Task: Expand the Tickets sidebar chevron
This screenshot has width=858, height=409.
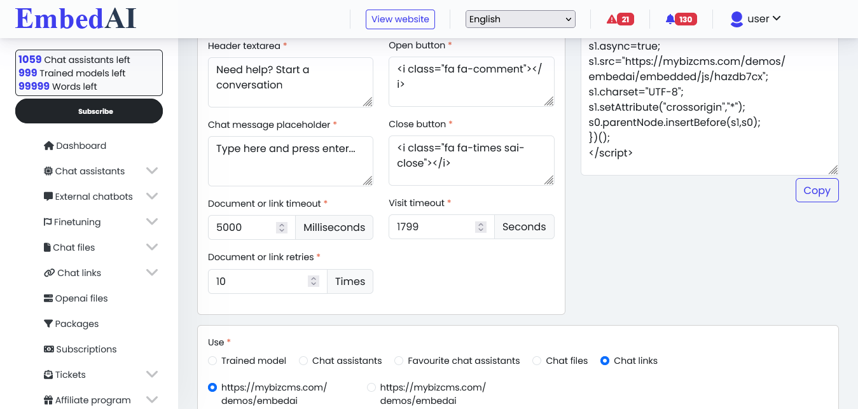Action: tap(152, 374)
